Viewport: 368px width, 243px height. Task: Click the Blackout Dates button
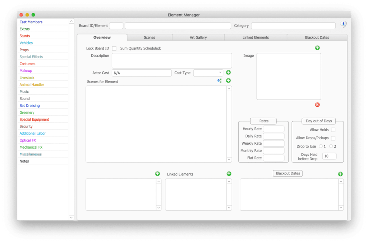point(287,173)
